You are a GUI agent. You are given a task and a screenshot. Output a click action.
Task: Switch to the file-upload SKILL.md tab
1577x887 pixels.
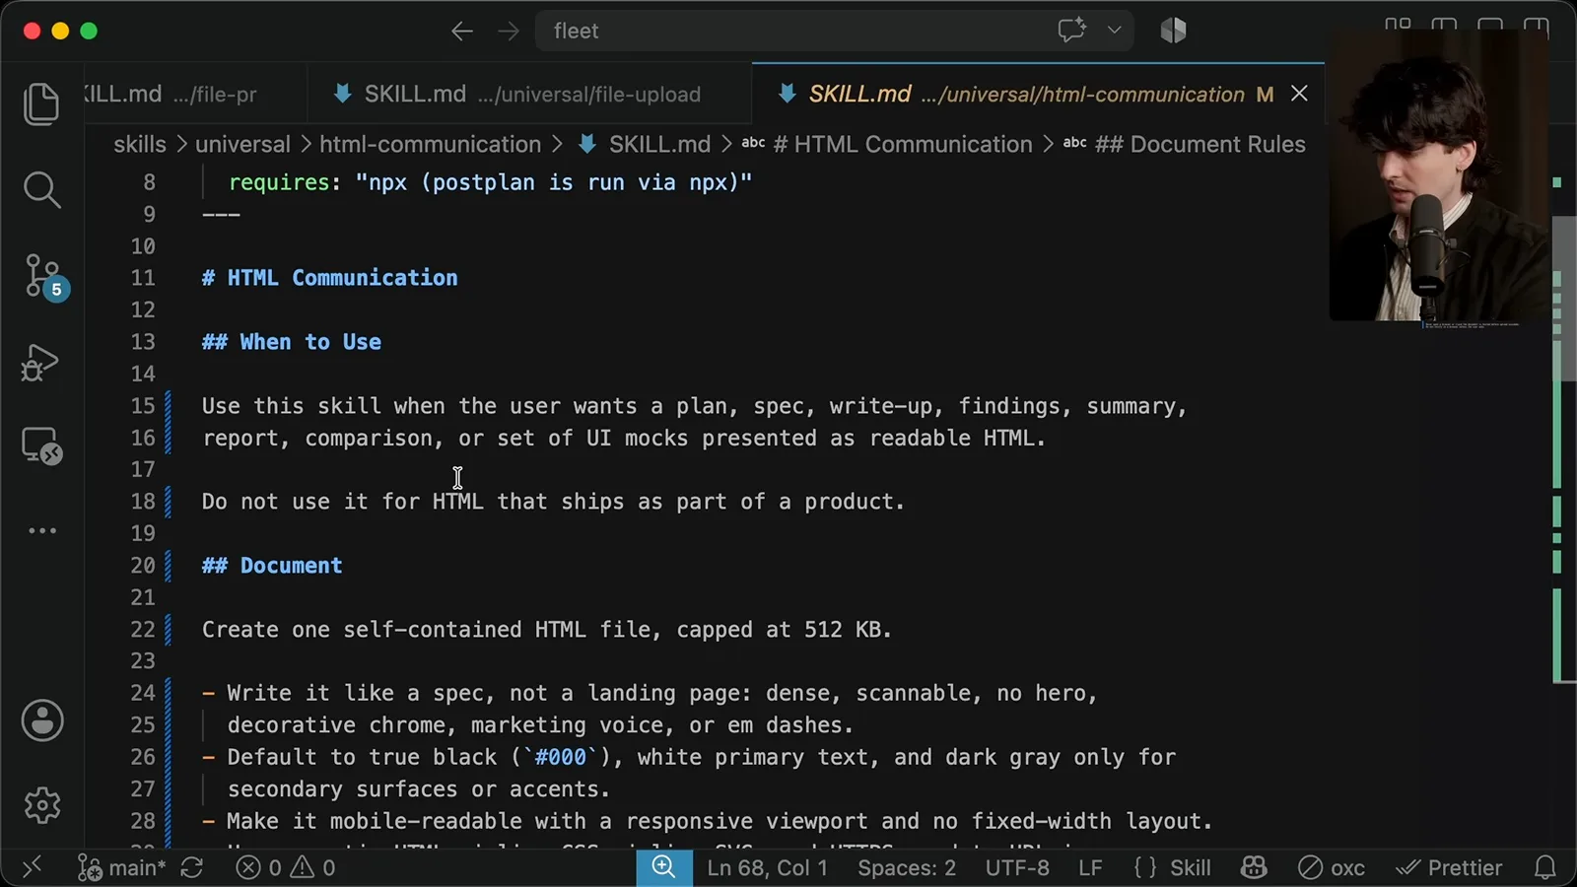coord(529,95)
